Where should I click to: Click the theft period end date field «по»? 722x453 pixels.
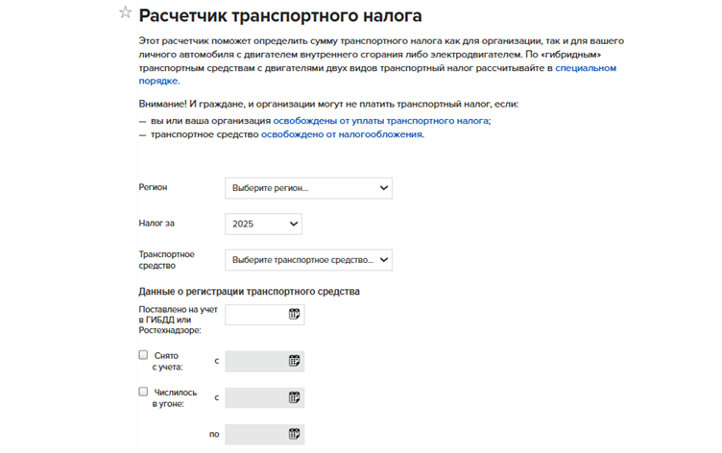(255, 434)
